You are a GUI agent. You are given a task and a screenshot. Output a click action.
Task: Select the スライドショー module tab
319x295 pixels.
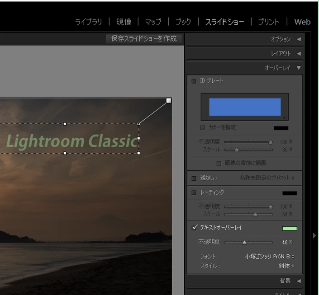tap(224, 22)
